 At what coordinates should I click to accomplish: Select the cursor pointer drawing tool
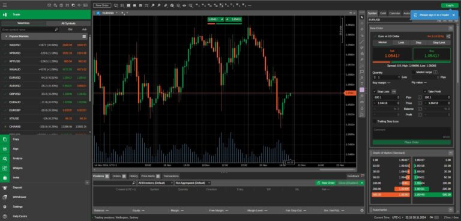point(362,17)
